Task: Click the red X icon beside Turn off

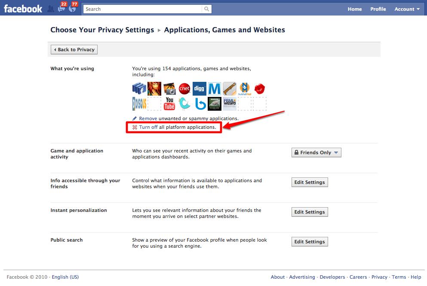Action: pos(135,127)
